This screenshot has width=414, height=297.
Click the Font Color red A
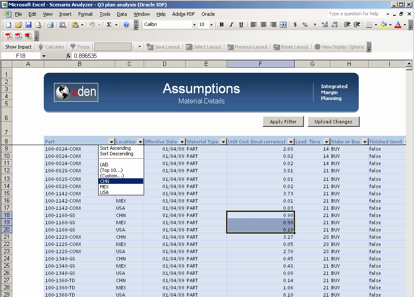(397, 25)
